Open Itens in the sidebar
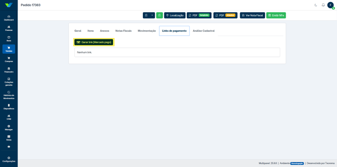The image size is (337, 167). pyautogui.click(x=9, y=39)
